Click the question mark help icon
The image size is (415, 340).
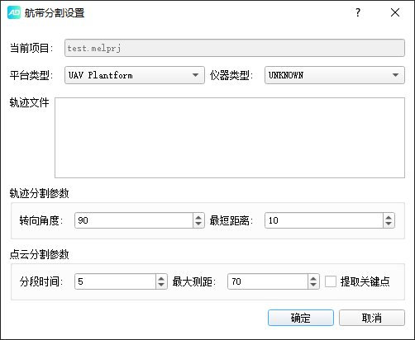click(358, 12)
